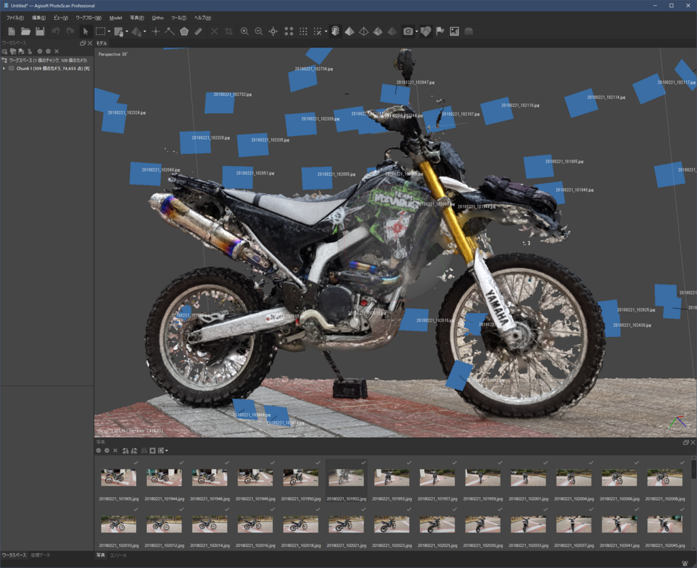The width and height of the screenshot is (697, 568).
Task: Open a project with the folder icon
Action: click(26, 31)
